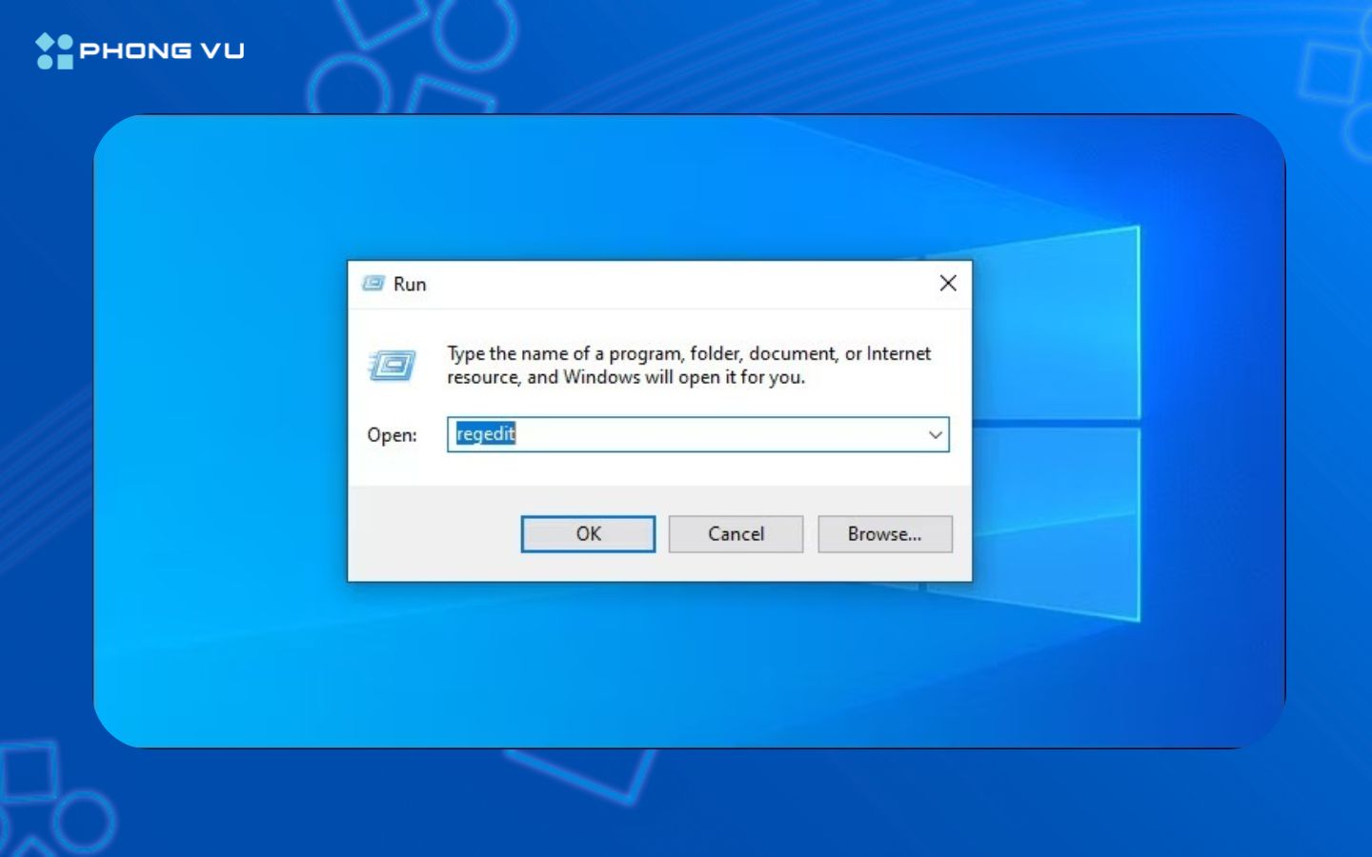1372x857 pixels.
Task: Click the chevron at the combo box edge
Action: [935, 435]
